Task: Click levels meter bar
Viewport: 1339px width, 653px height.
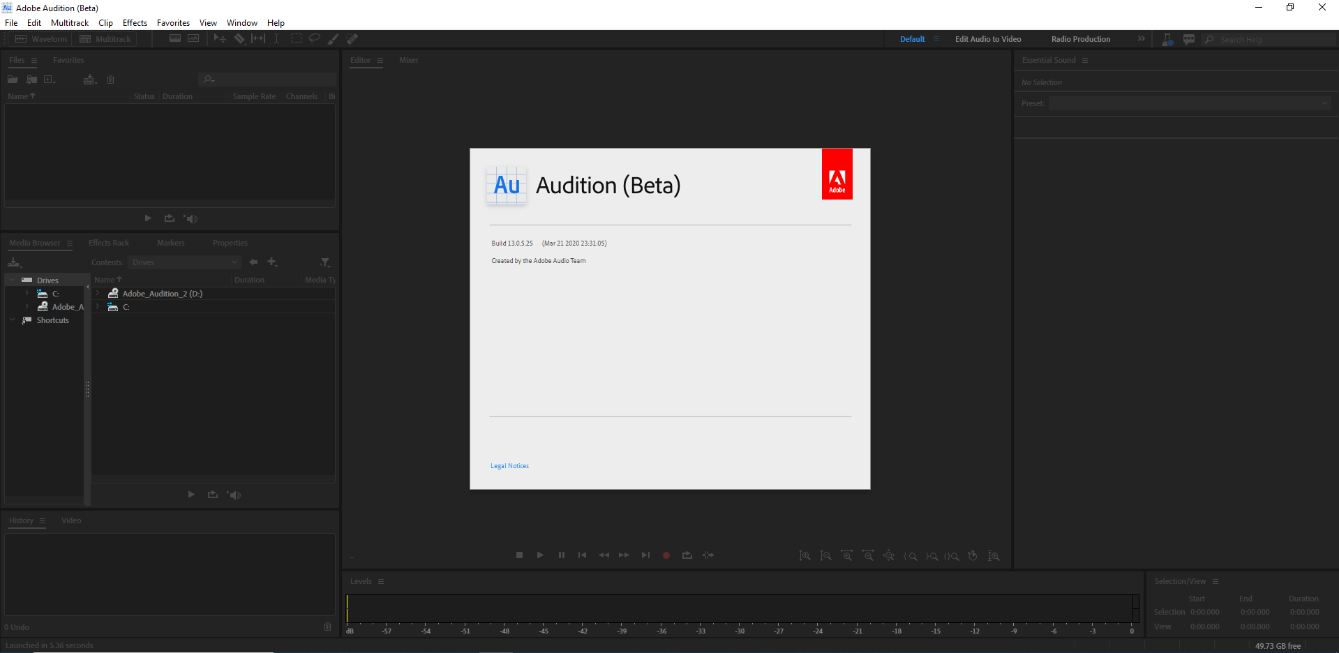Action: pos(742,608)
